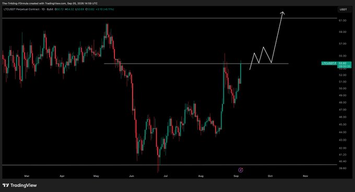Click the Oct label on time axis
The image size is (355, 192).
(x=270, y=176)
